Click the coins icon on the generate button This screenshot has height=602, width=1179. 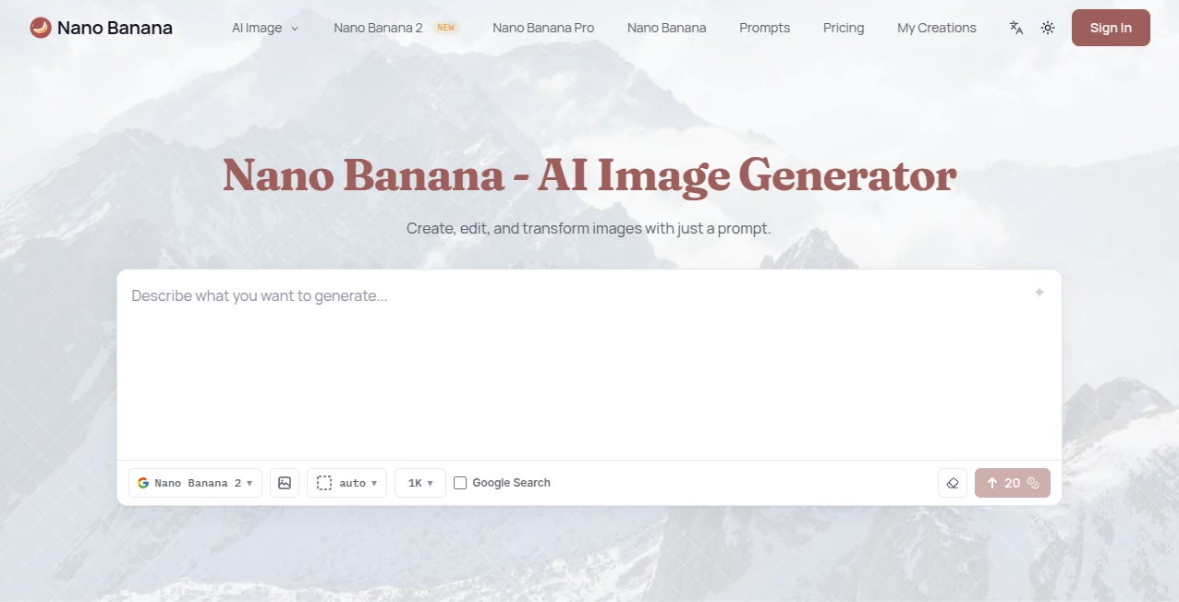click(x=1033, y=483)
